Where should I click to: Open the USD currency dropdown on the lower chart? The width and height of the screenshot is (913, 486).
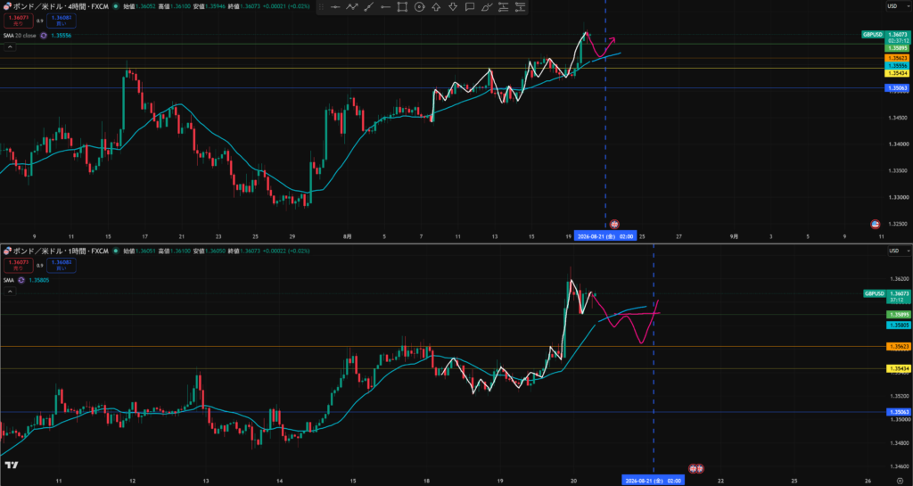(x=899, y=251)
